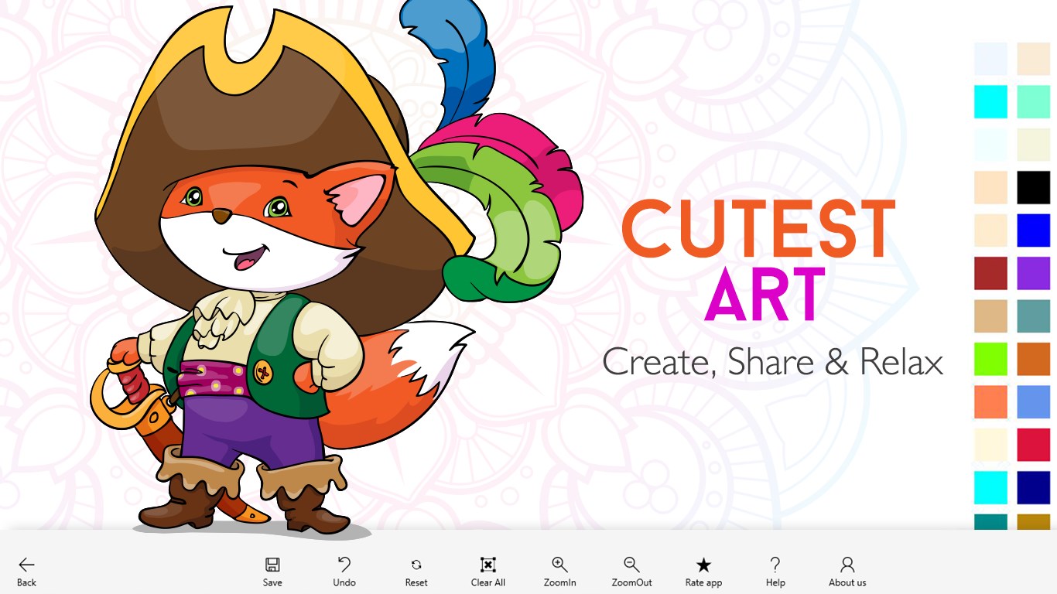The image size is (1057, 594).
Task: Open the Help question mark
Action: pyautogui.click(x=775, y=572)
